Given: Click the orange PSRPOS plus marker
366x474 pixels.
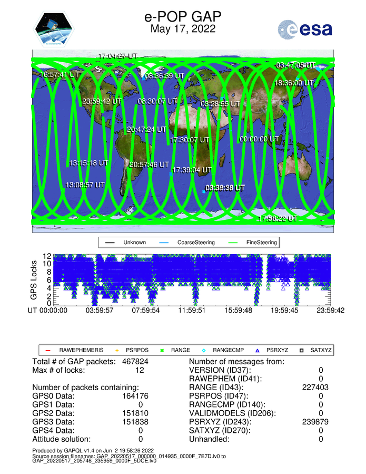Looking at the screenshot, I should pos(117,350).
